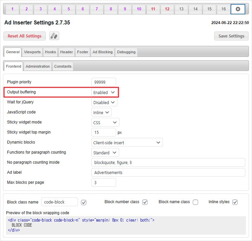This screenshot has height=241, width=252.
Task: Click the Save Settings button
Action: coord(231,36)
